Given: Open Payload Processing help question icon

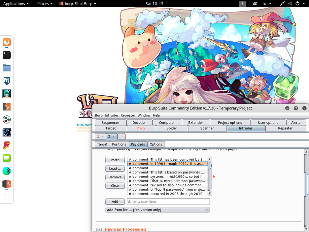Looking at the screenshot, I should (x=99, y=230).
